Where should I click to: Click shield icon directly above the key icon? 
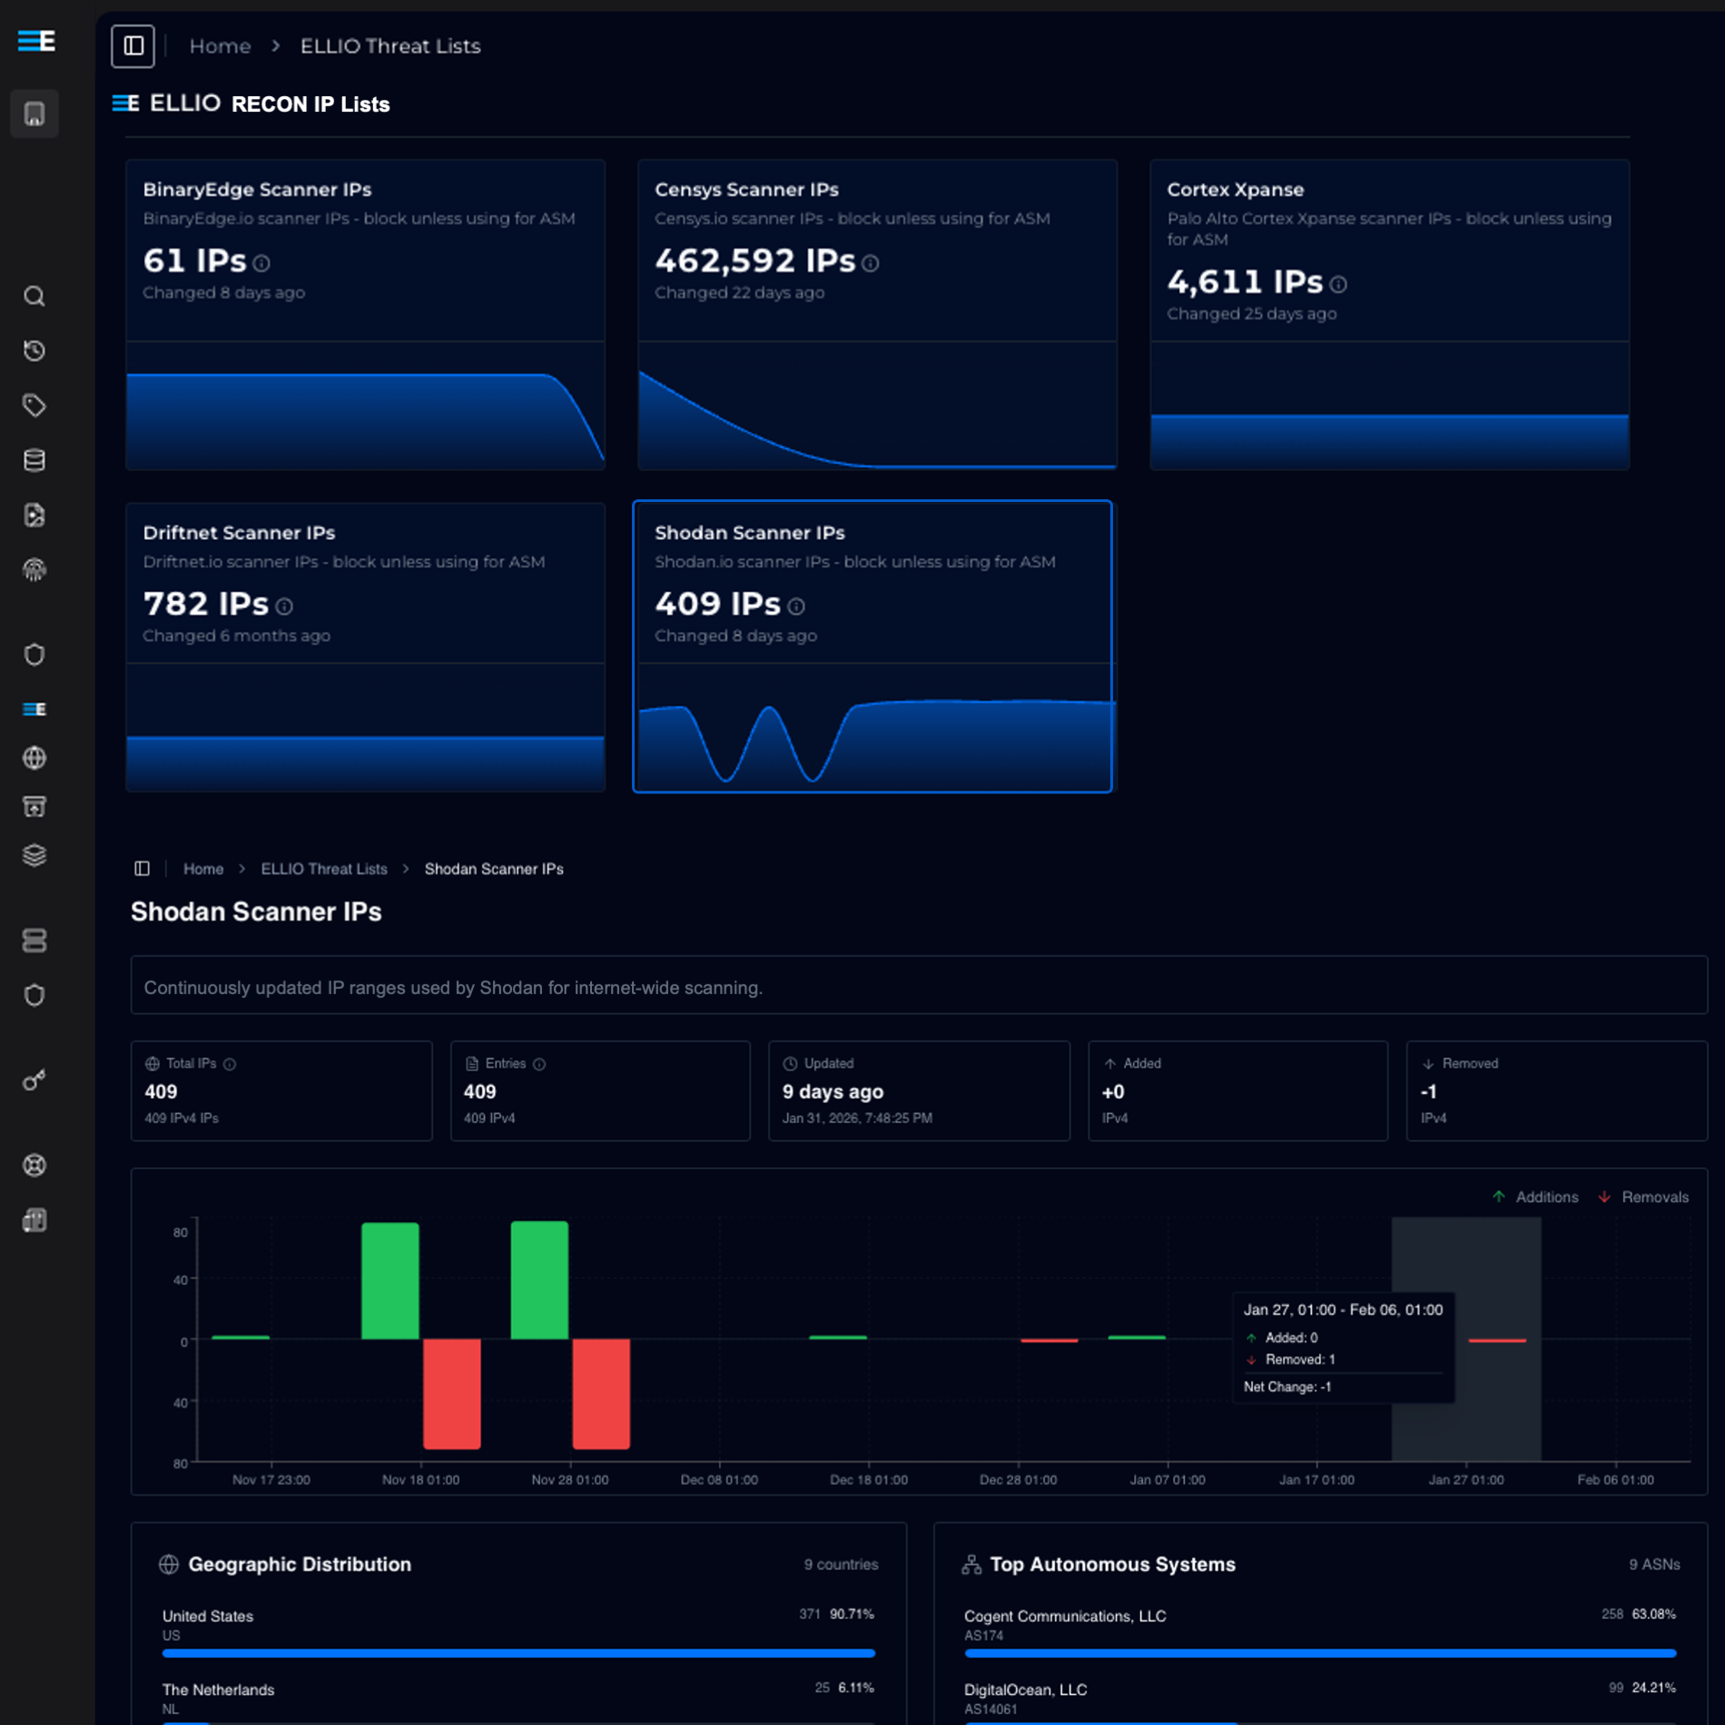coord(34,995)
